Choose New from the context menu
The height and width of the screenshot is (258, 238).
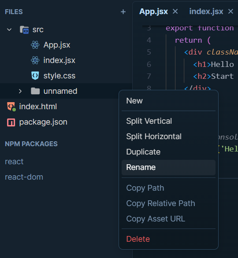click(x=168, y=101)
